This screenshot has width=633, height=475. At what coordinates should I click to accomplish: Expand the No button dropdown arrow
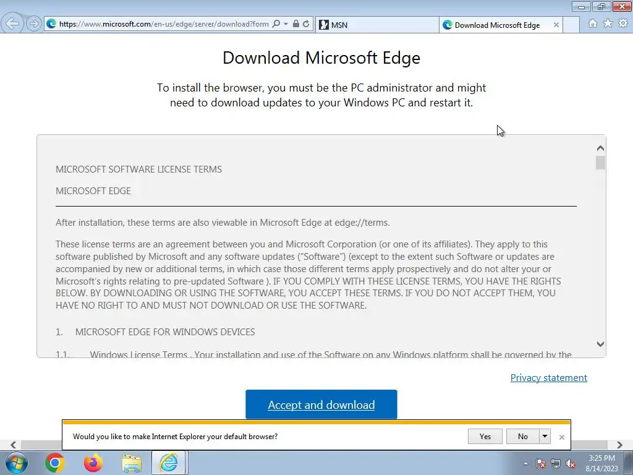545,436
